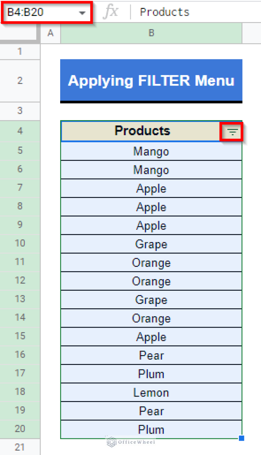261x455 pixels.
Task: Select the Pear cell in row 16
Action: coord(151,355)
